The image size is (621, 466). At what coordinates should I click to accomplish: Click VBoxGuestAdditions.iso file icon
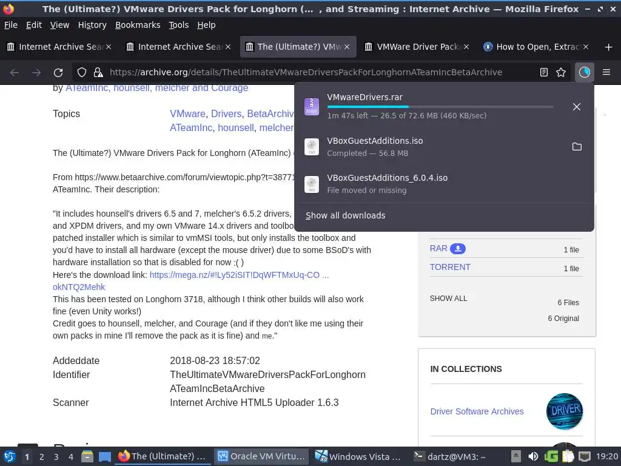tap(312, 147)
